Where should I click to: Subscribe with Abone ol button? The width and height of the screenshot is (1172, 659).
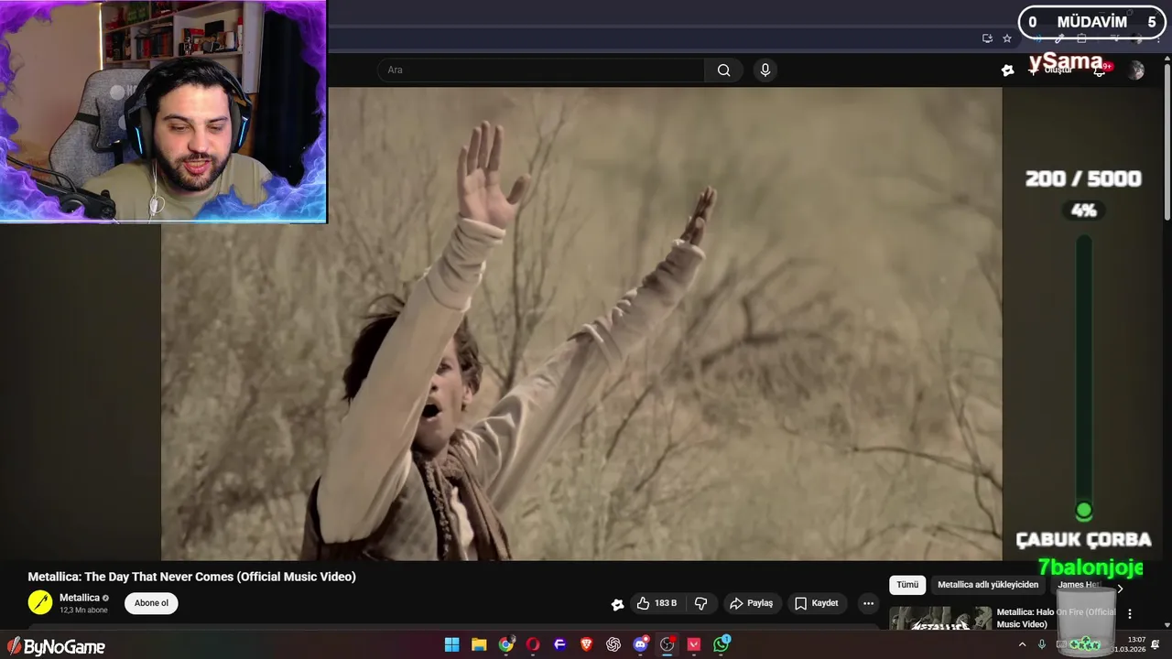151,603
